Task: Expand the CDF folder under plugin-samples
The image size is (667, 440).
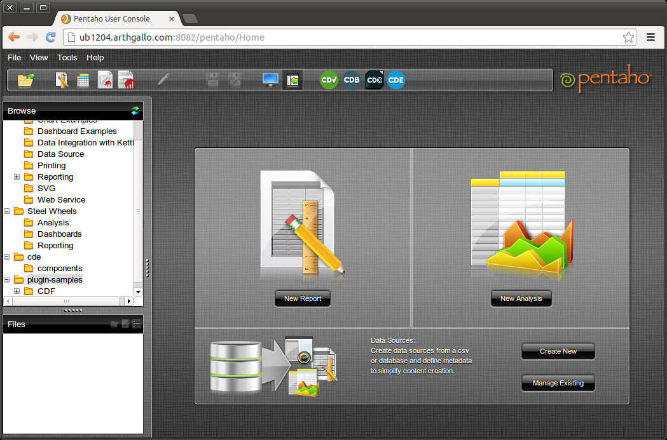Action: pyautogui.click(x=17, y=290)
